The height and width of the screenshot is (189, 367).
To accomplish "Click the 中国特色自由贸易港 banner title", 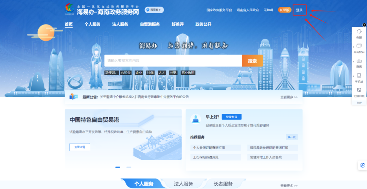I will point(94,120).
